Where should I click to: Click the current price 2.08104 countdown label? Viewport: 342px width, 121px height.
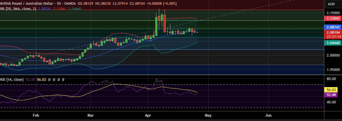(x=333, y=34)
